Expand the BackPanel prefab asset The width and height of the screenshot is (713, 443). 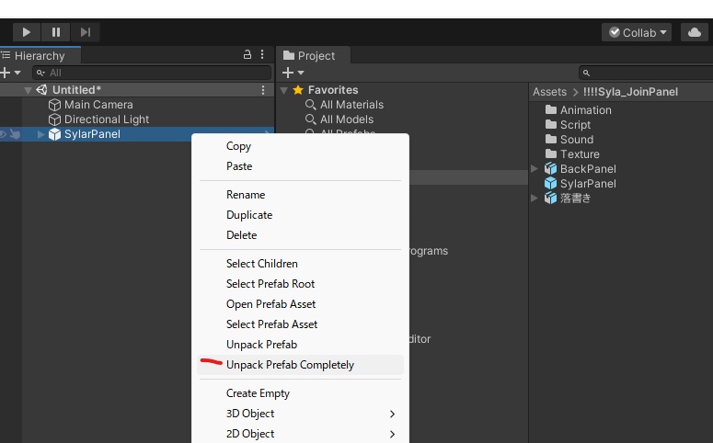pos(535,169)
